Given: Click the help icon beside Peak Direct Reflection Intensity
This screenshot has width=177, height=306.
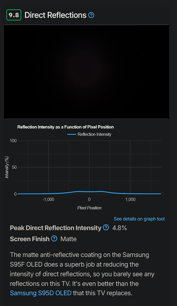Looking at the screenshot, I should click(106, 227).
